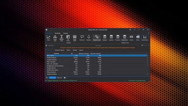Open the Статистика toolbar icon
The height and width of the screenshot is (106, 188).
click(x=145, y=38)
